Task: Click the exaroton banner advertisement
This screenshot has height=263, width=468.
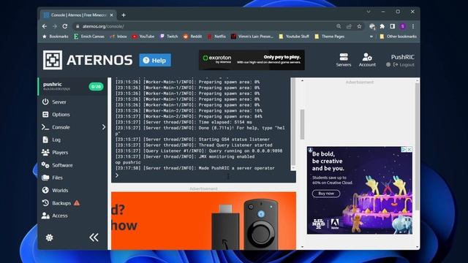Action: click(252, 60)
